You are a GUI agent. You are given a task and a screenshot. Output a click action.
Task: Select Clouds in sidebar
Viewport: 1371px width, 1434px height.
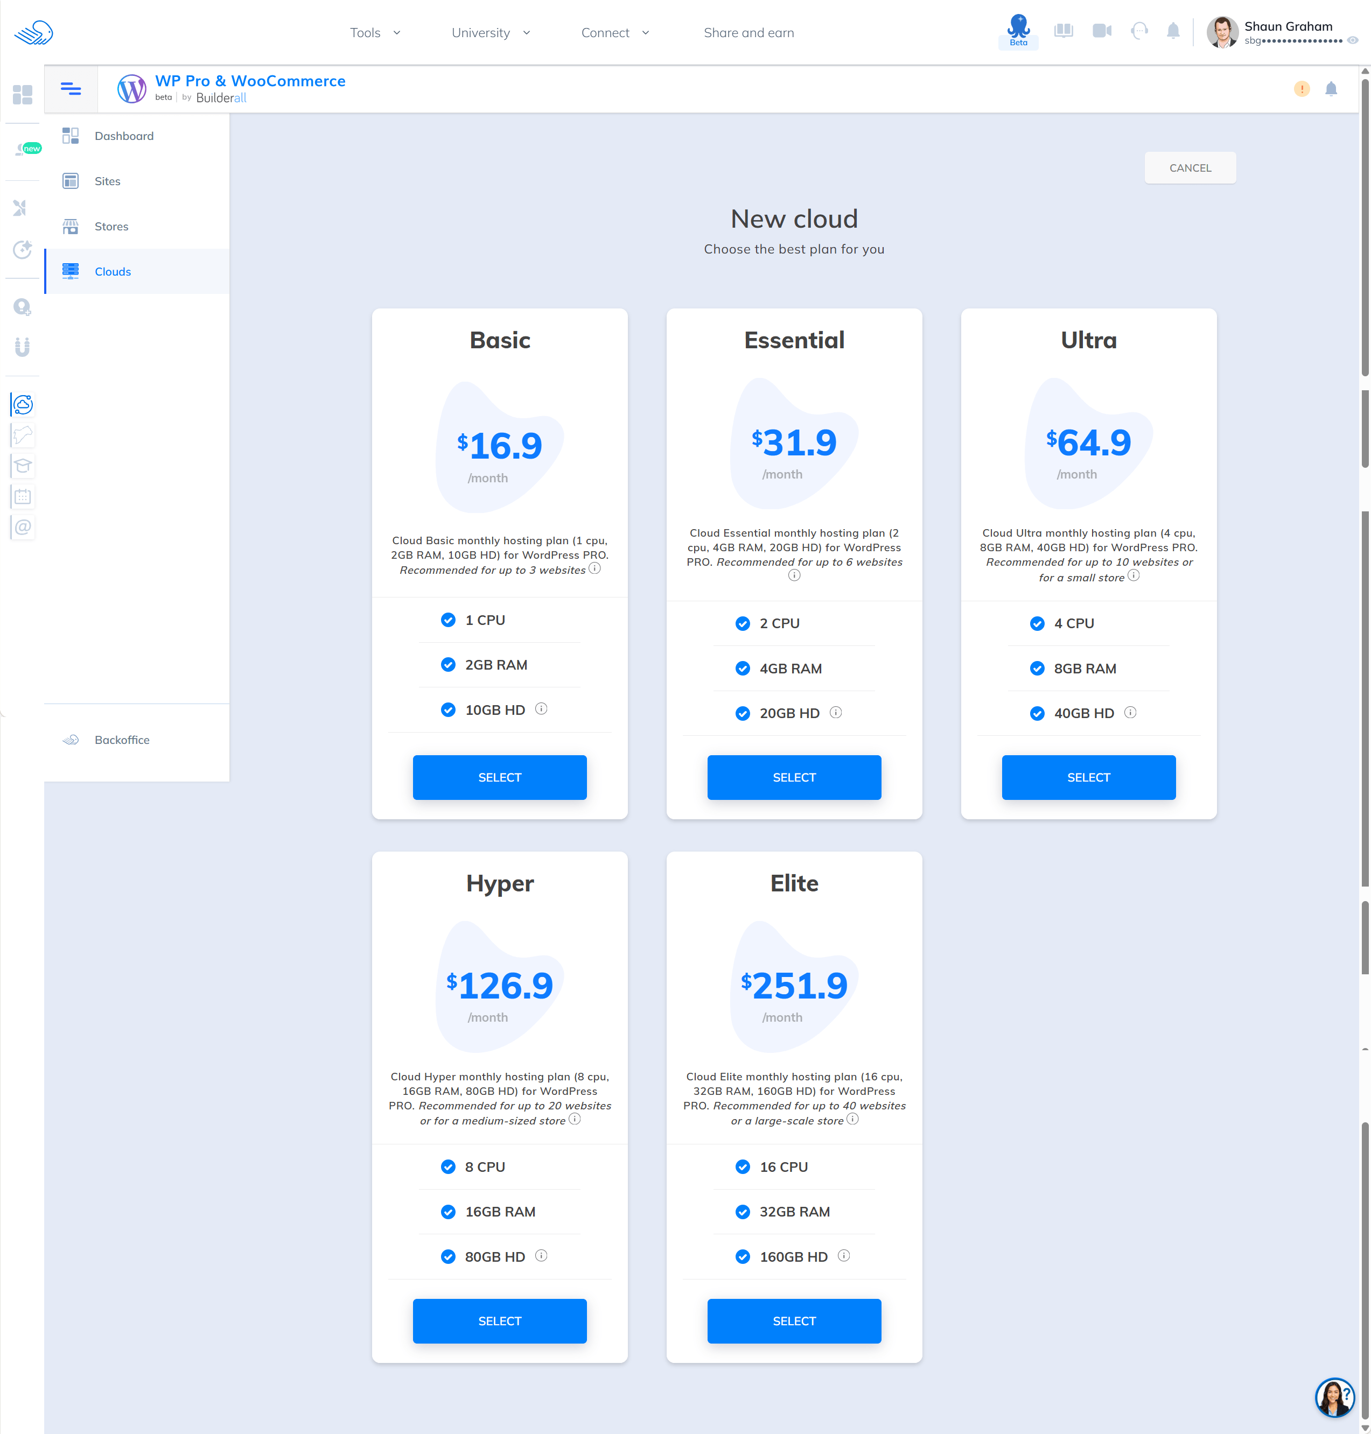pos(137,272)
